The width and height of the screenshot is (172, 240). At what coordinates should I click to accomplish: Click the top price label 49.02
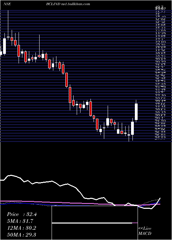point(161,9)
